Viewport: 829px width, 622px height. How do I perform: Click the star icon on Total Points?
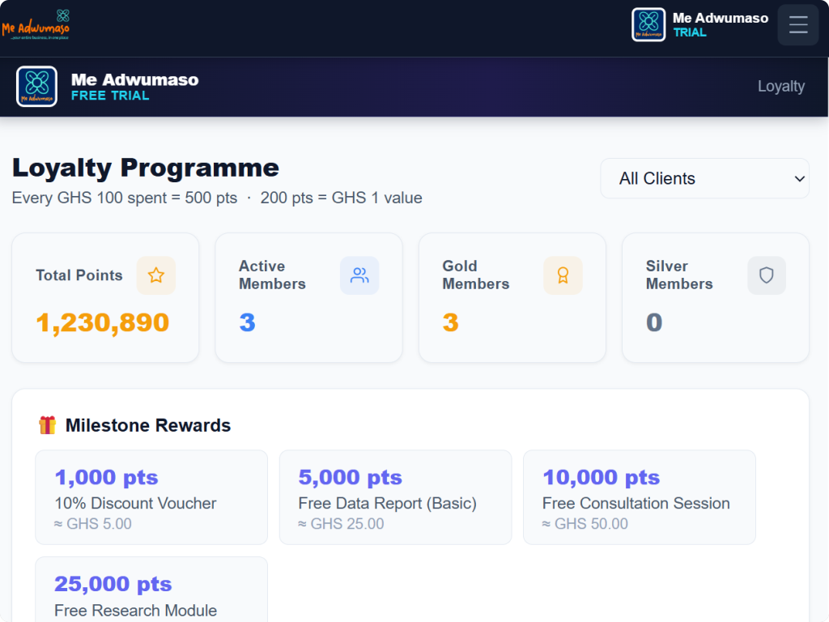pos(156,275)
